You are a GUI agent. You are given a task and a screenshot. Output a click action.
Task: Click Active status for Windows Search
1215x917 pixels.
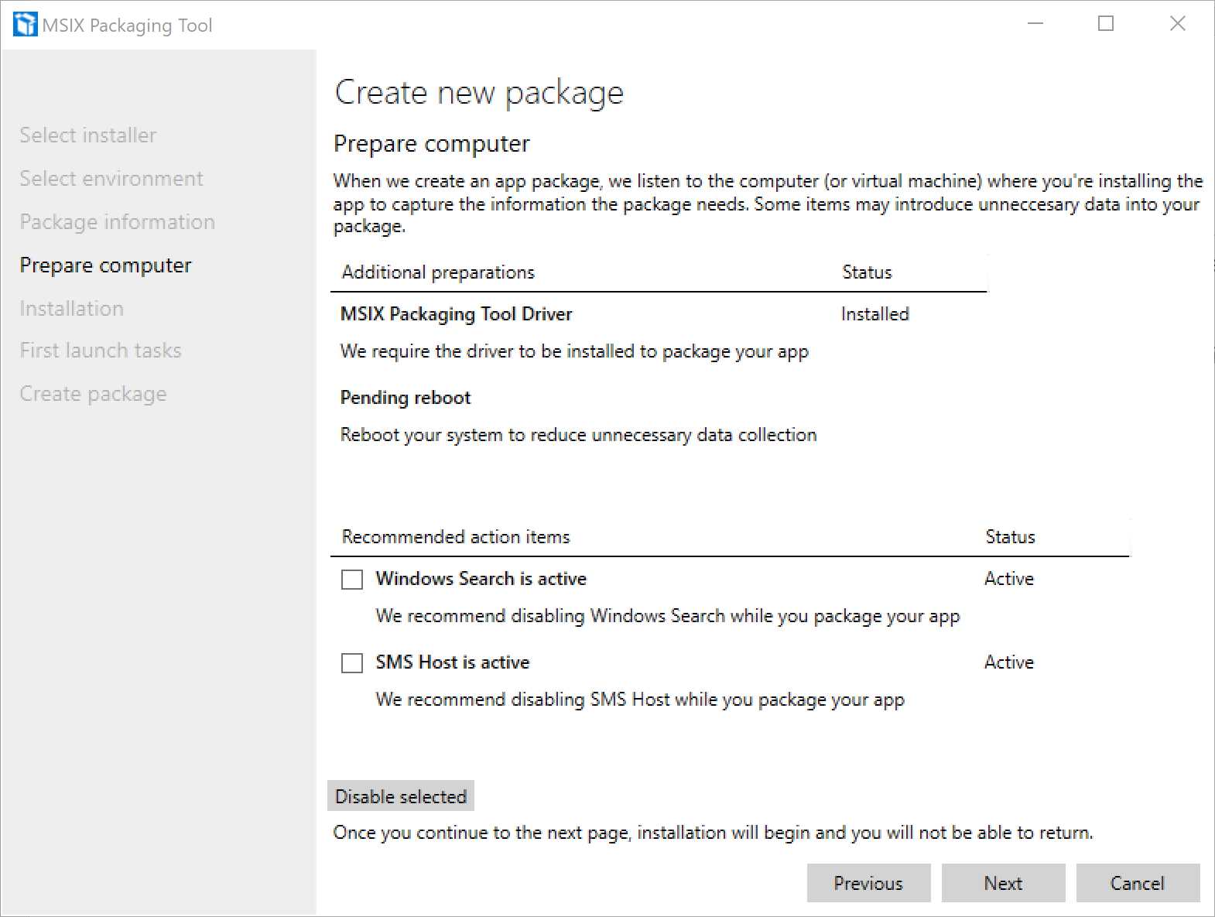[1009, 579]
